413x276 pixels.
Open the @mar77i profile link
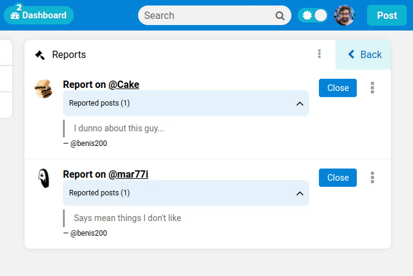point(128,175)
